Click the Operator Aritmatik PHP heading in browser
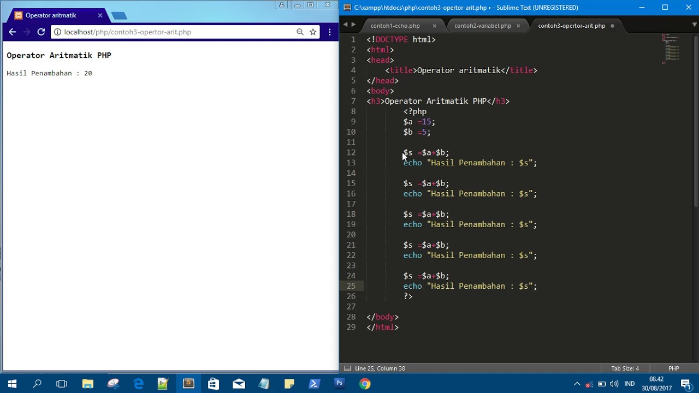 pyautogui.click(x=59, y=55)
